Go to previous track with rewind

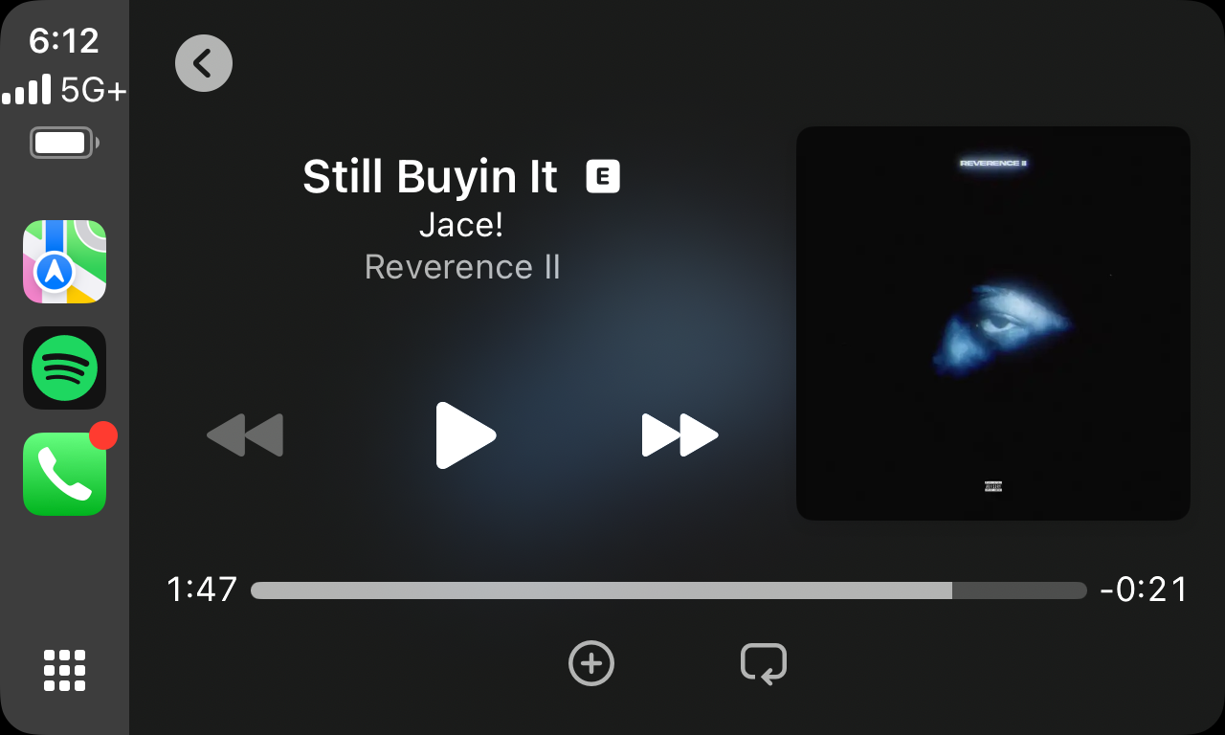[x=245, y=435]
